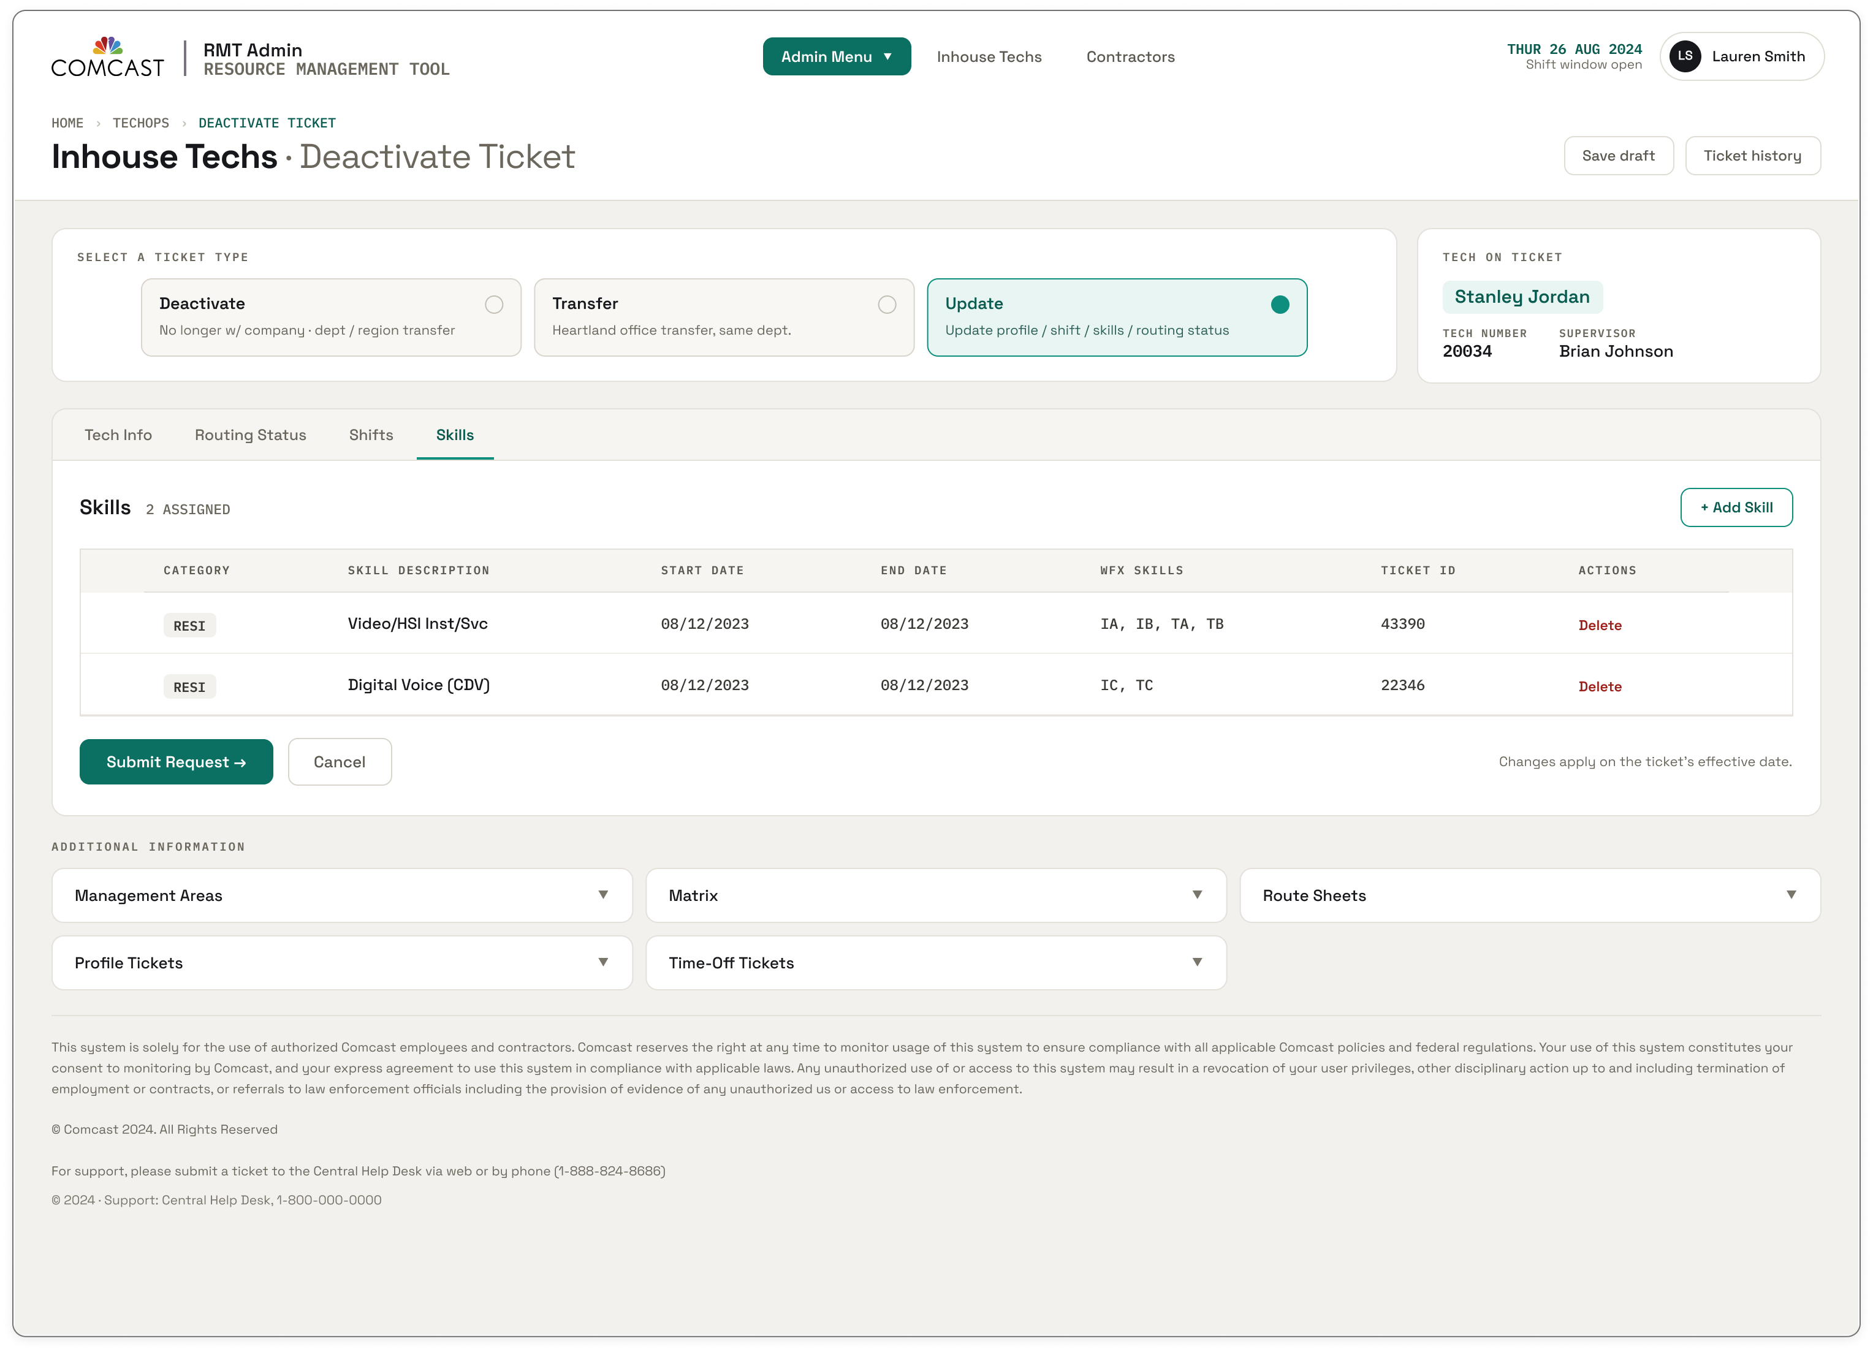The height and width of the screenshot is (1352, 1873).
Task: Click the START DATE column header
Action: pyautogui.click(x=702, y=570)
